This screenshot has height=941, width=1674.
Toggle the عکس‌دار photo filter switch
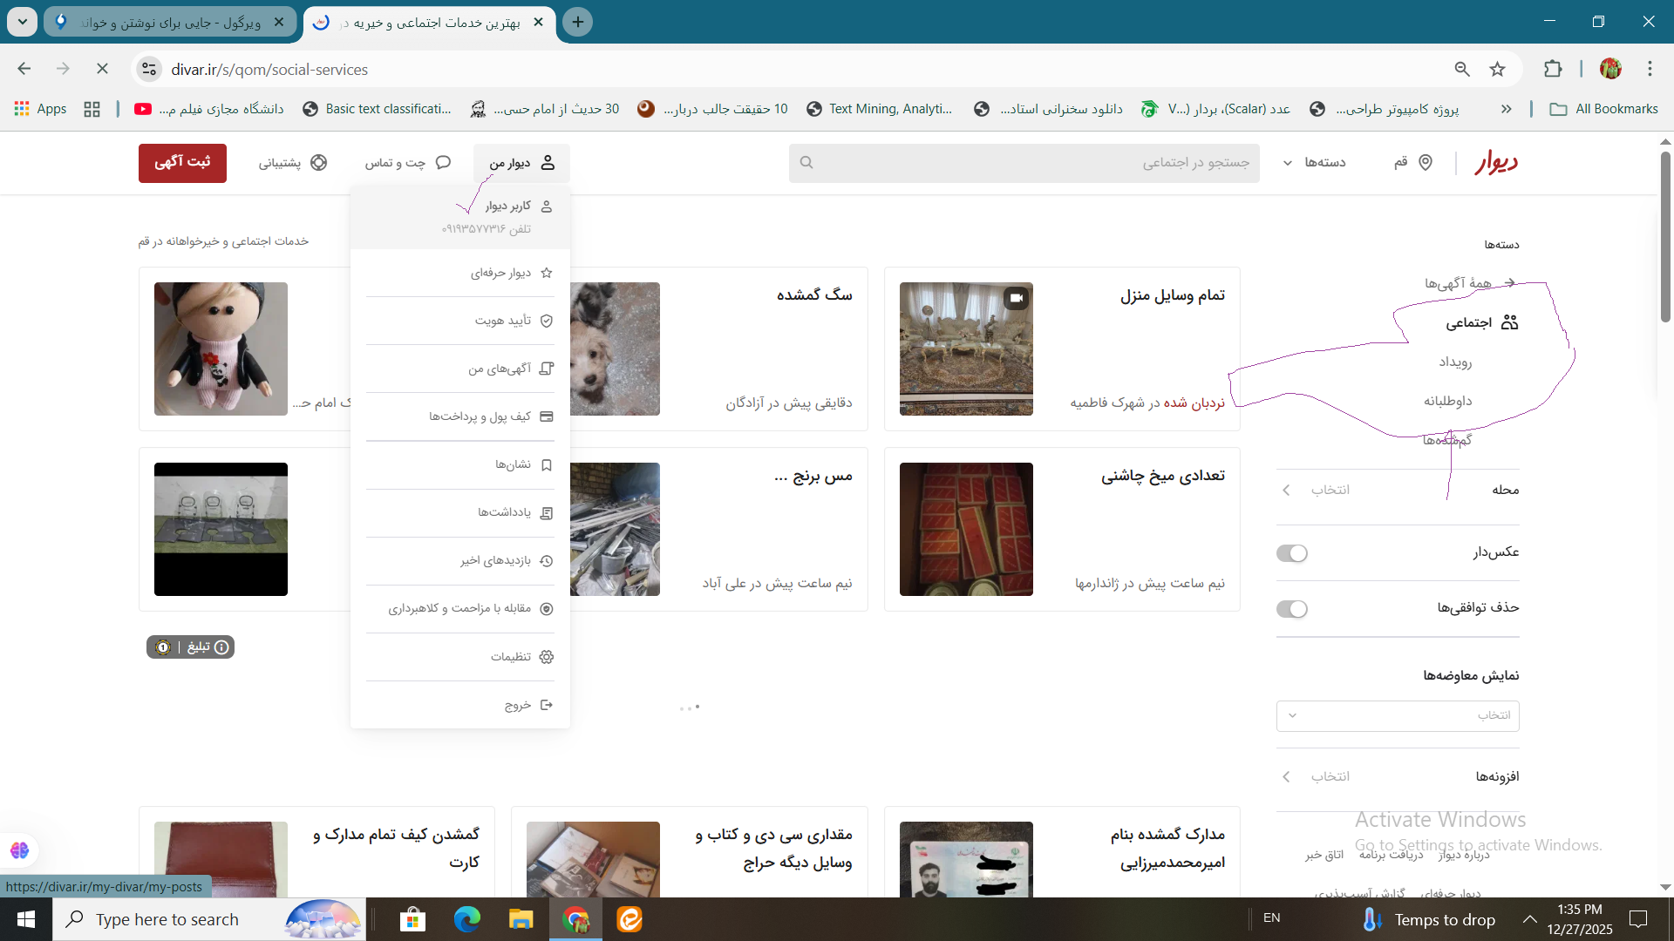coord(1291,553)
